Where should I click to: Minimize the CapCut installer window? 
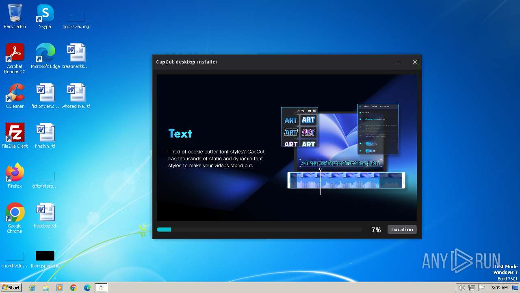click(x=398, y=62)
